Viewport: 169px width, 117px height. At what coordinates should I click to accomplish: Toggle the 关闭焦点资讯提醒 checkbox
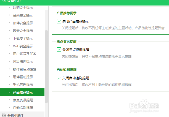point(59,50)
